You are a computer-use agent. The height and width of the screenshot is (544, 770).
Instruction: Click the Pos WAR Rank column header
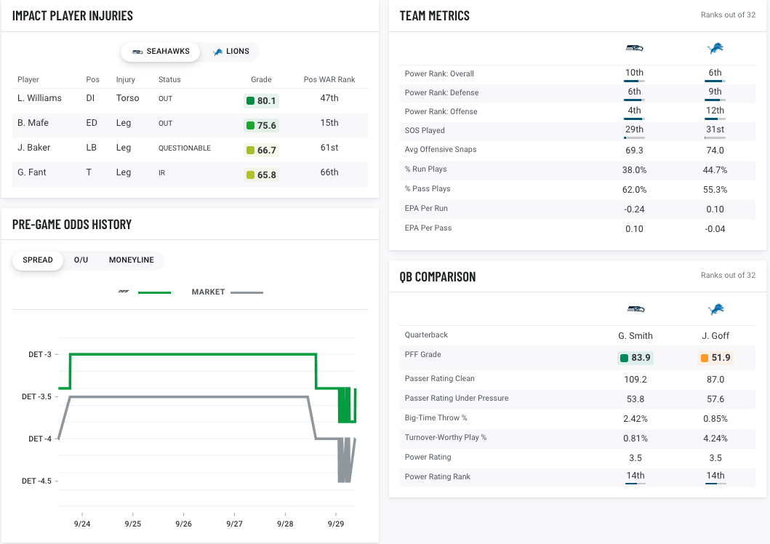pos(329,79)
